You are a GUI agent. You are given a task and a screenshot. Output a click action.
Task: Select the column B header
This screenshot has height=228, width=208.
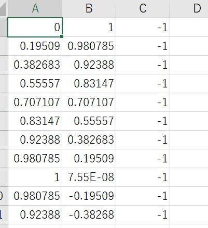pyautogui.click(x=89, y=9)
